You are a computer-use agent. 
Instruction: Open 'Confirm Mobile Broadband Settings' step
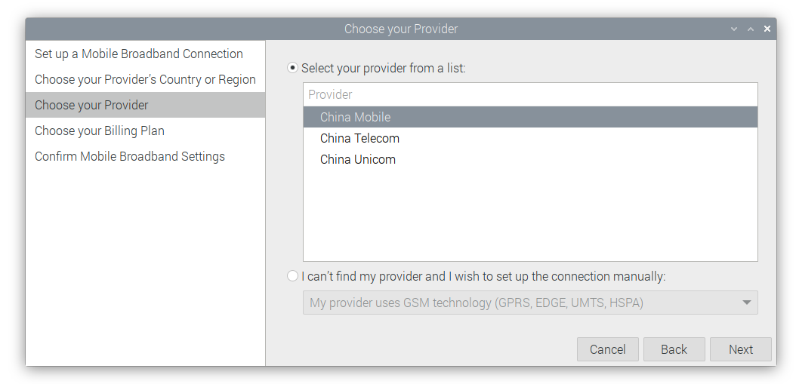(x=130, y=157)
